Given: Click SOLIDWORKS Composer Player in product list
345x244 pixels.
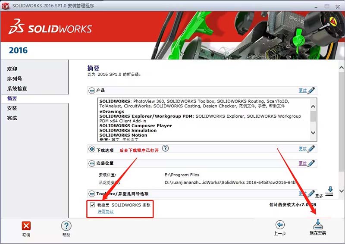Looking at the screenshot, I should (x=136, y=125).
